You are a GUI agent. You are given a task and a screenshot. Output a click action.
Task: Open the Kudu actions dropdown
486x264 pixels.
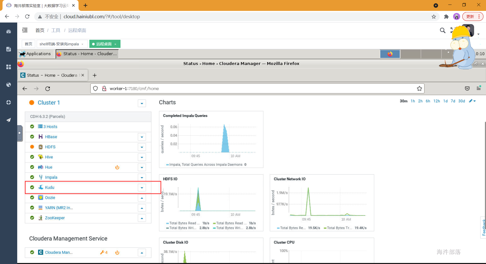[x=142, y=188]
